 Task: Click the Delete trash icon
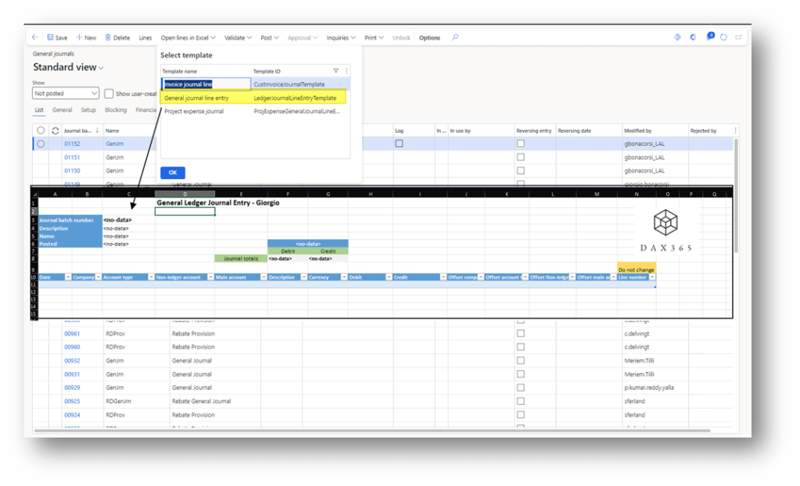pyautogui.click(x=108, y=38)
